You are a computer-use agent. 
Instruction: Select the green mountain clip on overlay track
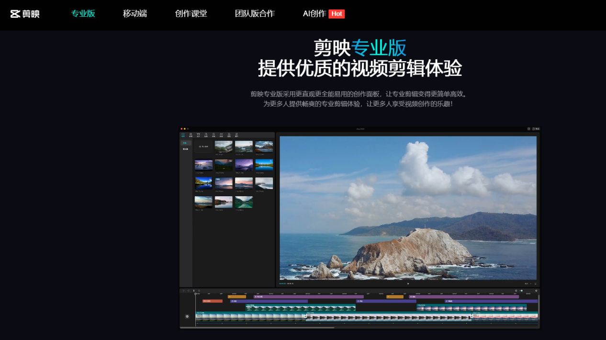click(301, 307)
